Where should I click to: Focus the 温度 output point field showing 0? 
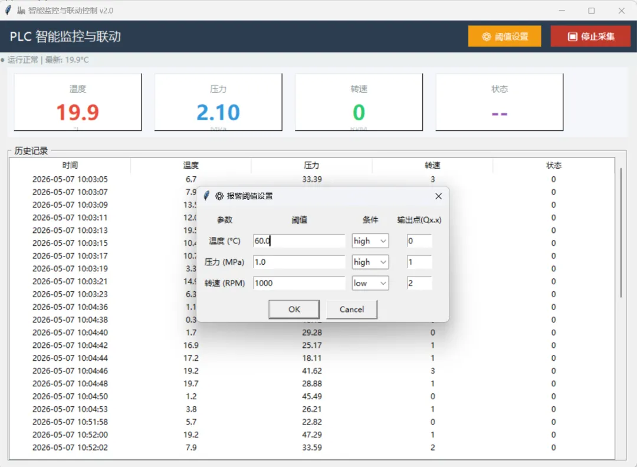[419, 241]
